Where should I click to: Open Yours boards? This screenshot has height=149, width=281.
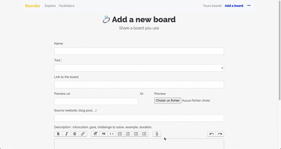212,6
